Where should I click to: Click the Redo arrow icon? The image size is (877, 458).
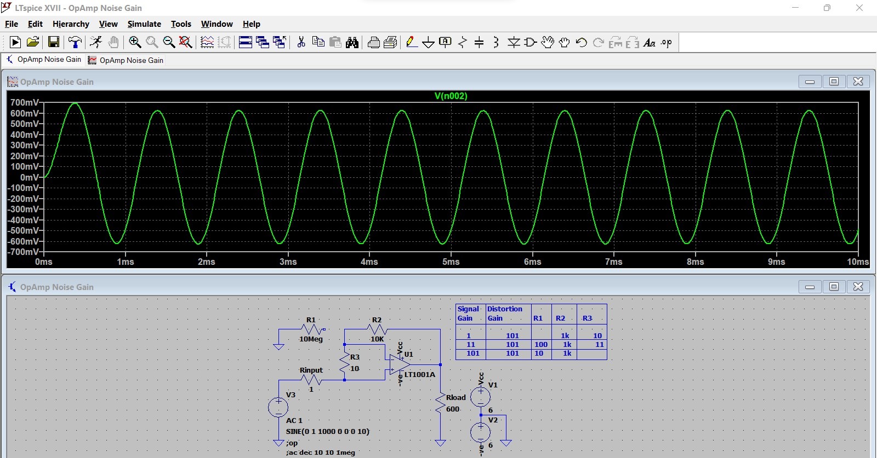(x=599, y=42)
